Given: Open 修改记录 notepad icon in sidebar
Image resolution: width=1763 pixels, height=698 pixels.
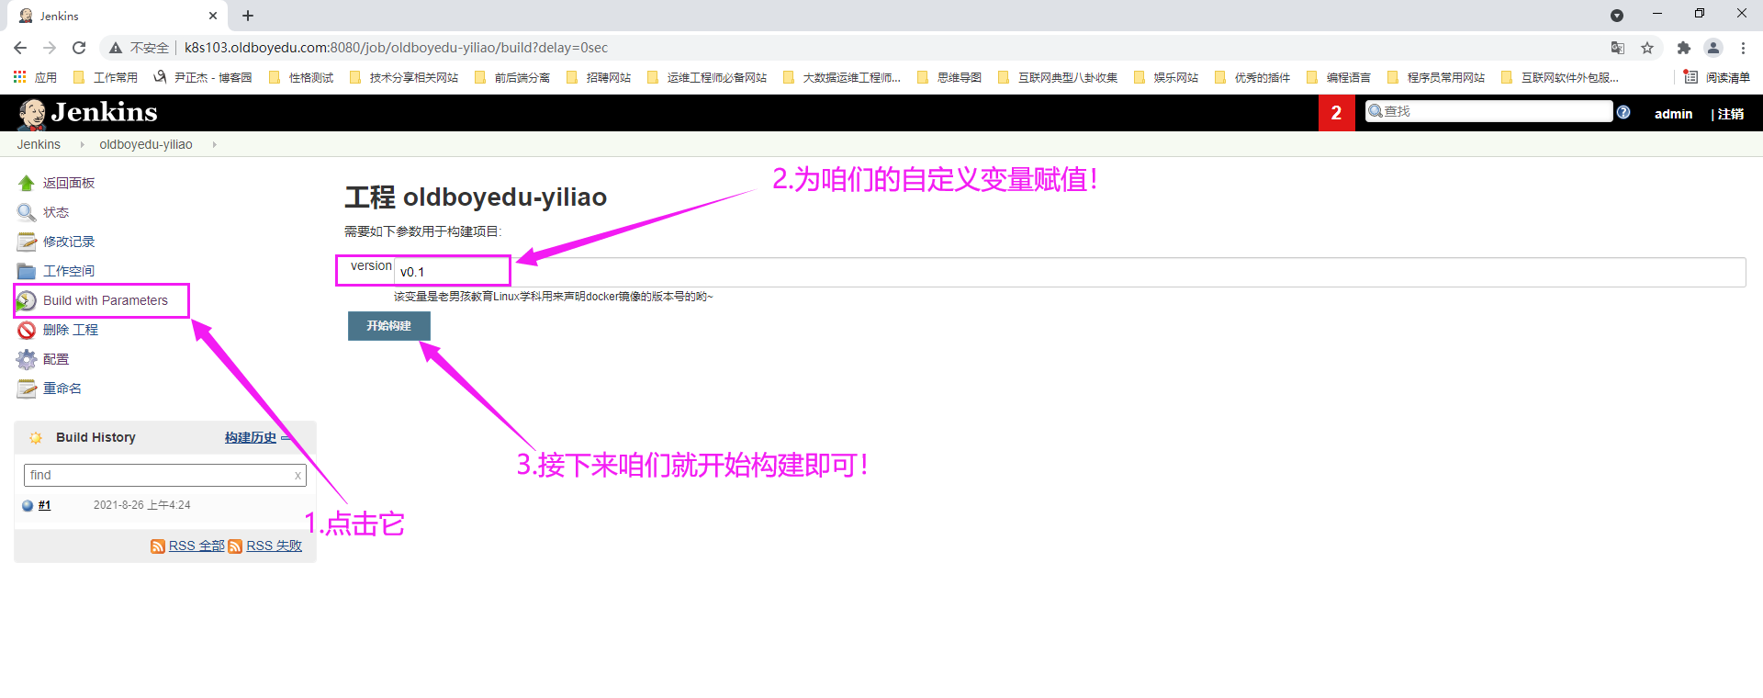Looking at the screenshot, I should click(27, 242).
